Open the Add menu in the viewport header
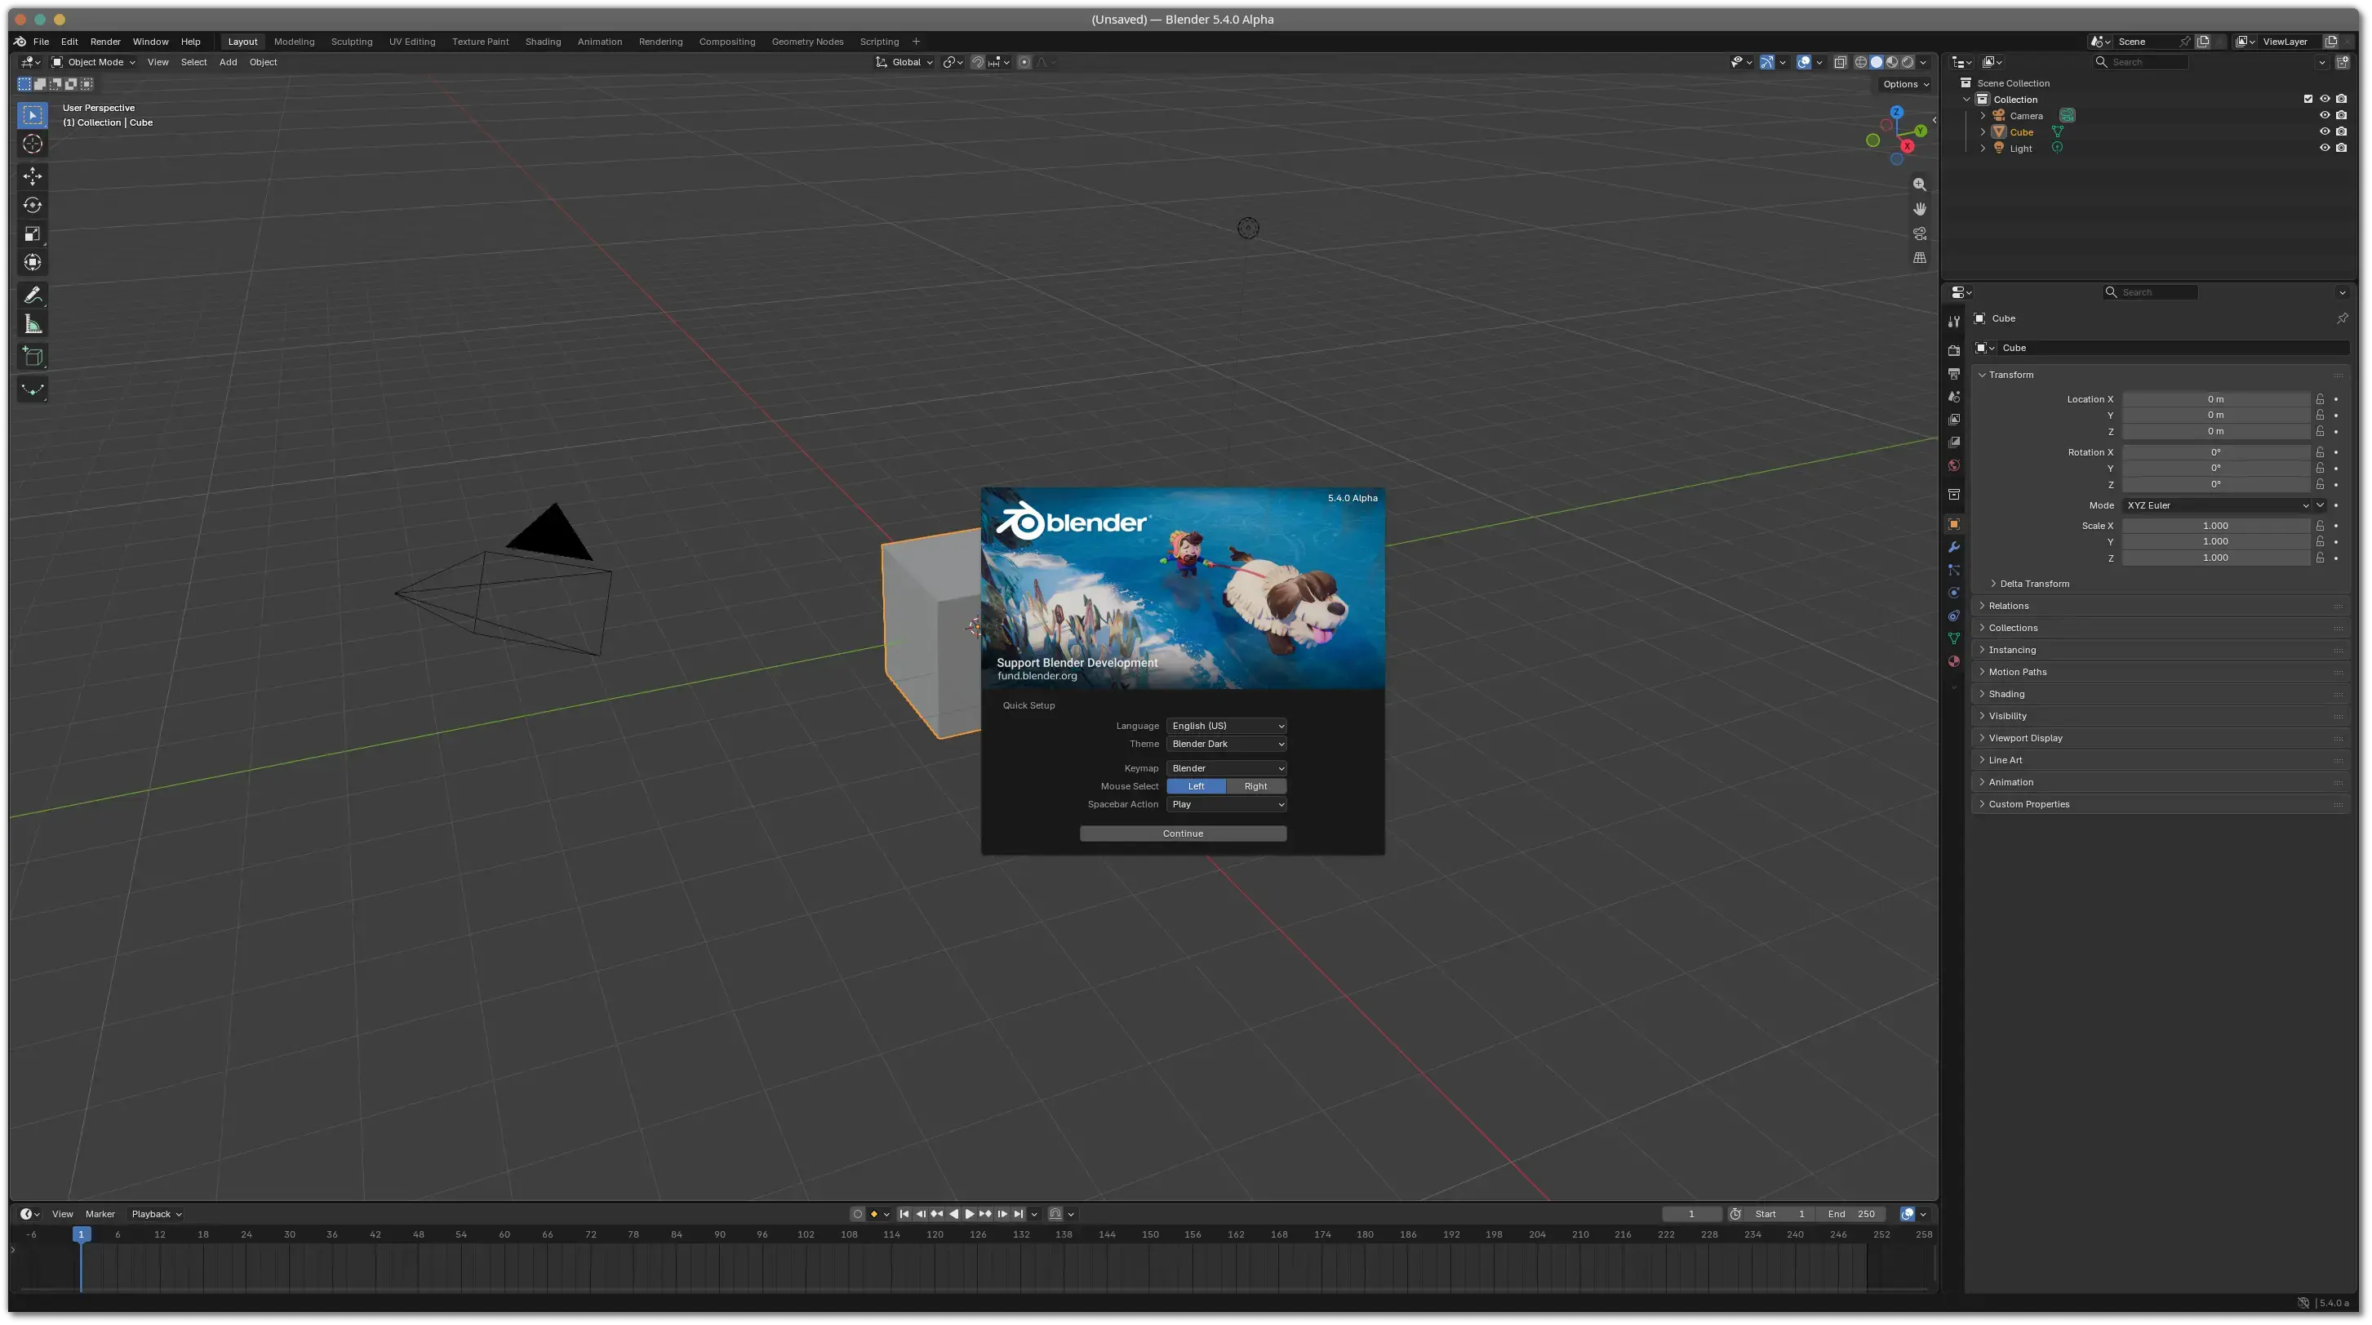This screenshot has width=2372, height=1325. coord(228,62)
